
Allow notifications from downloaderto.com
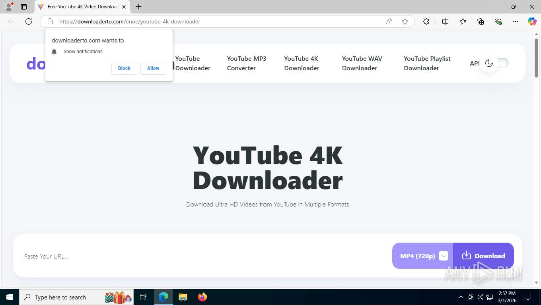[153, 68]
